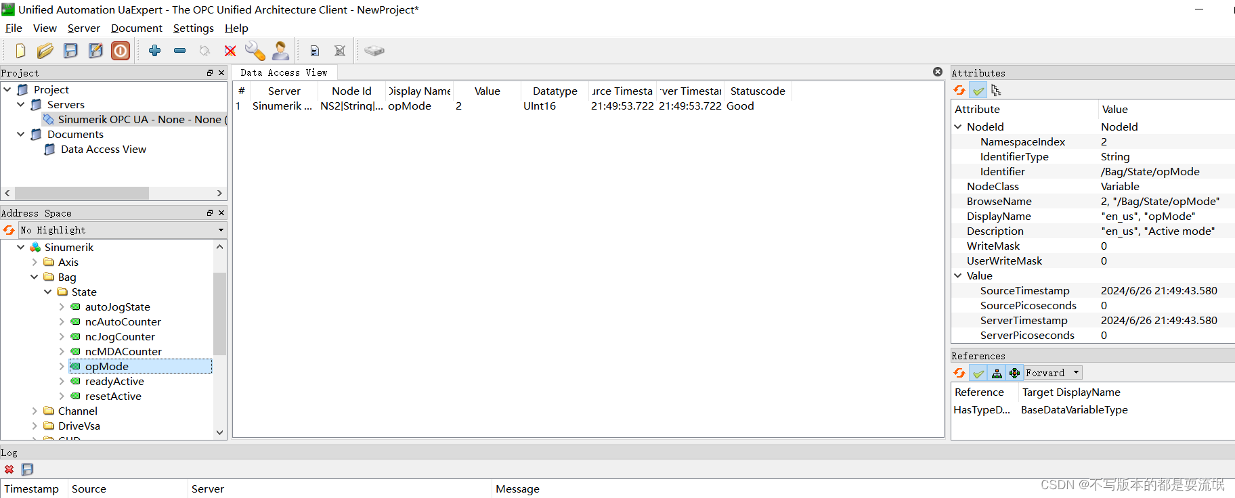Collapse the Project root node

[x=7, y=89]
